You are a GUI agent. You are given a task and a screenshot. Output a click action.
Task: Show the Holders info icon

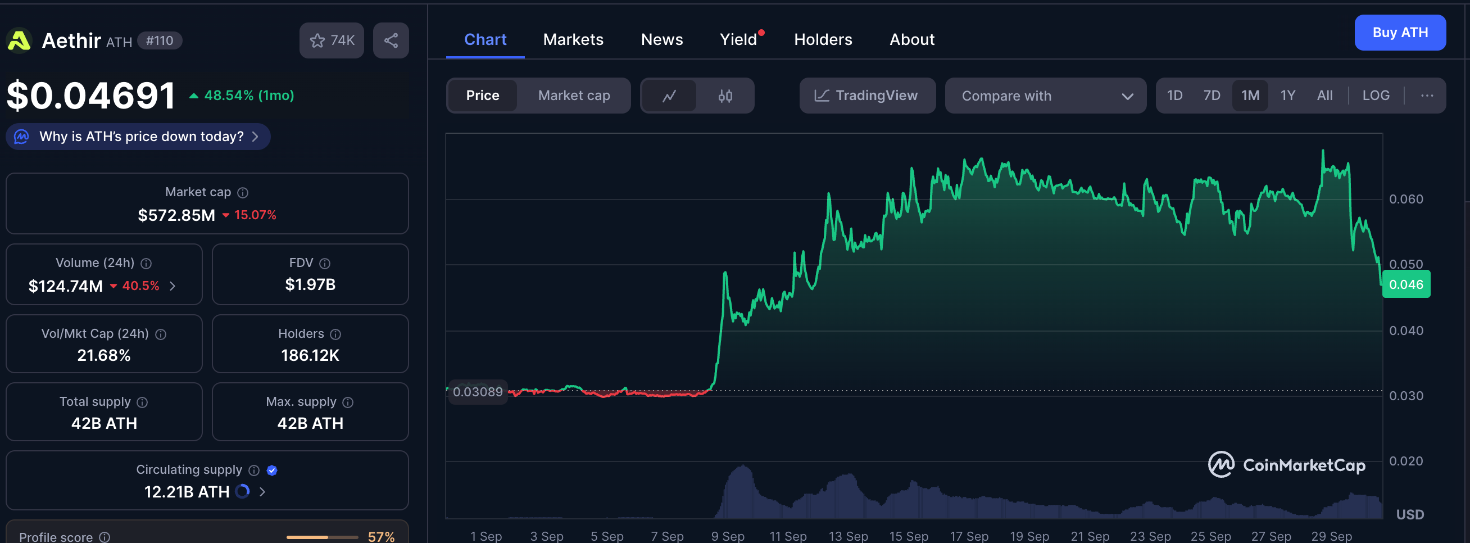(x=335, y=334)
